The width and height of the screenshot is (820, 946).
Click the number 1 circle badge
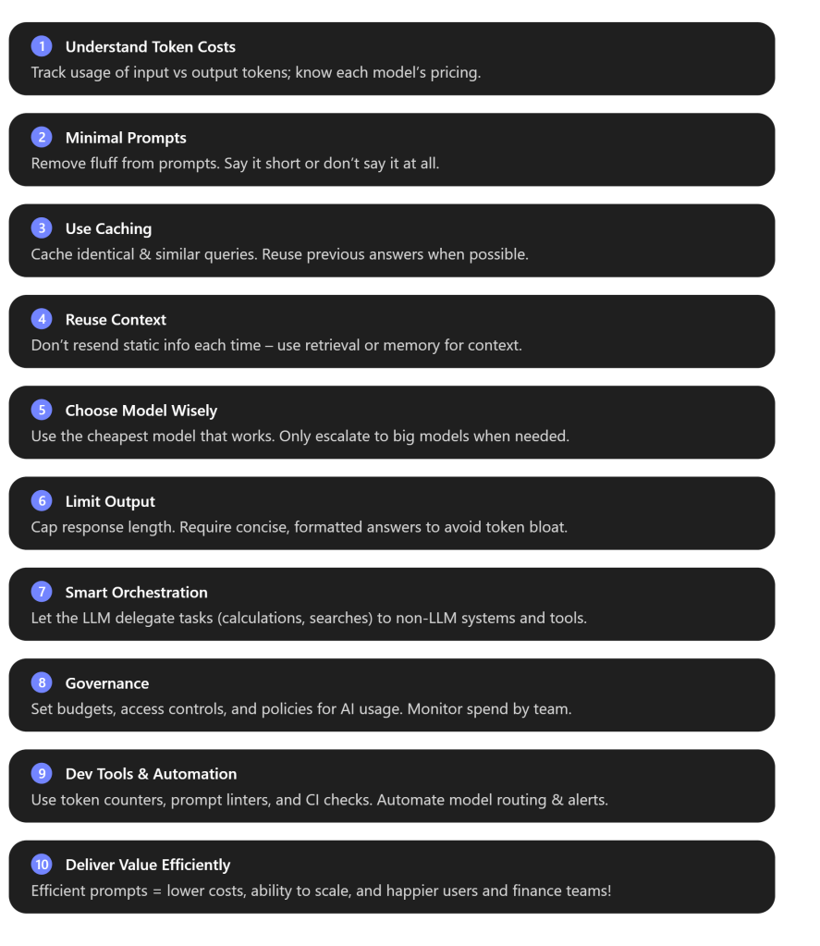pyautogui.click(x=42, y=46)
